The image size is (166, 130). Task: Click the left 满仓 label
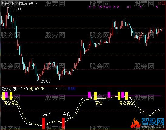[47, 115]
